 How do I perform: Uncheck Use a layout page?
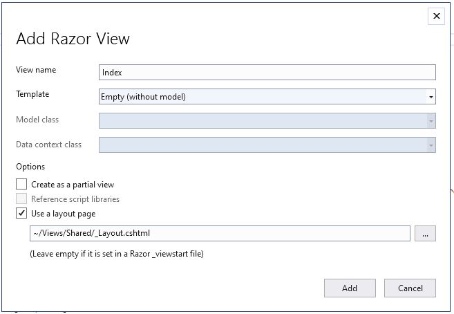22,214
